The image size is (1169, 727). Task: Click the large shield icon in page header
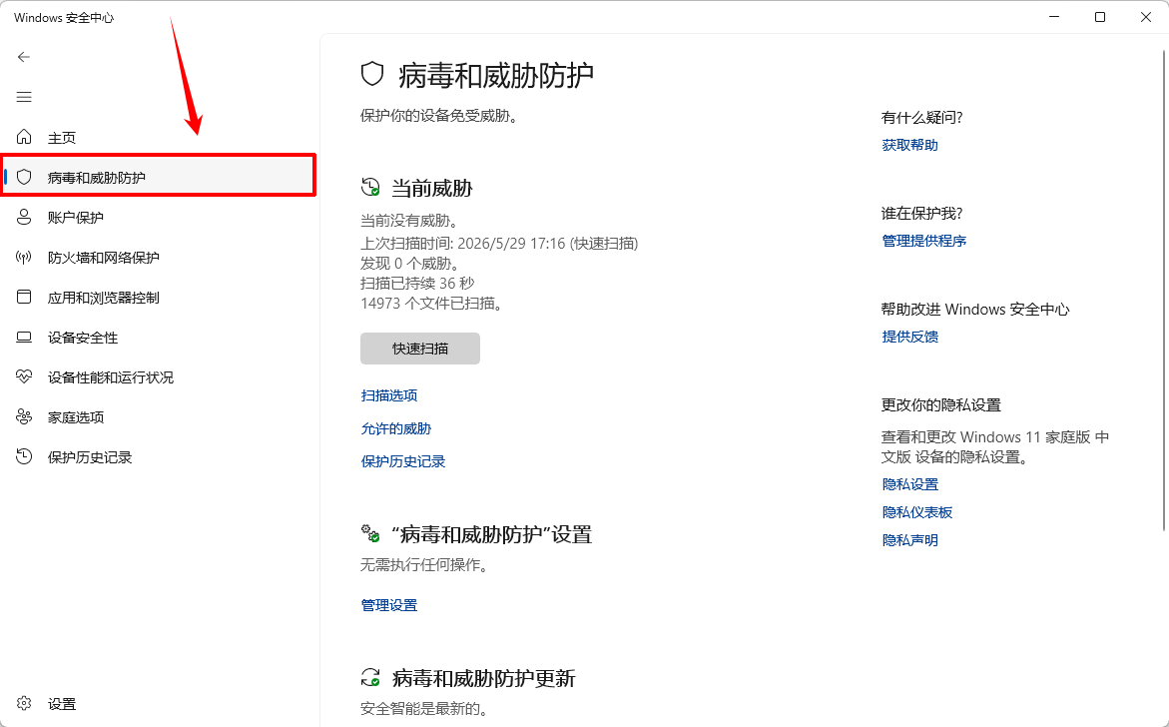(372, 75)
